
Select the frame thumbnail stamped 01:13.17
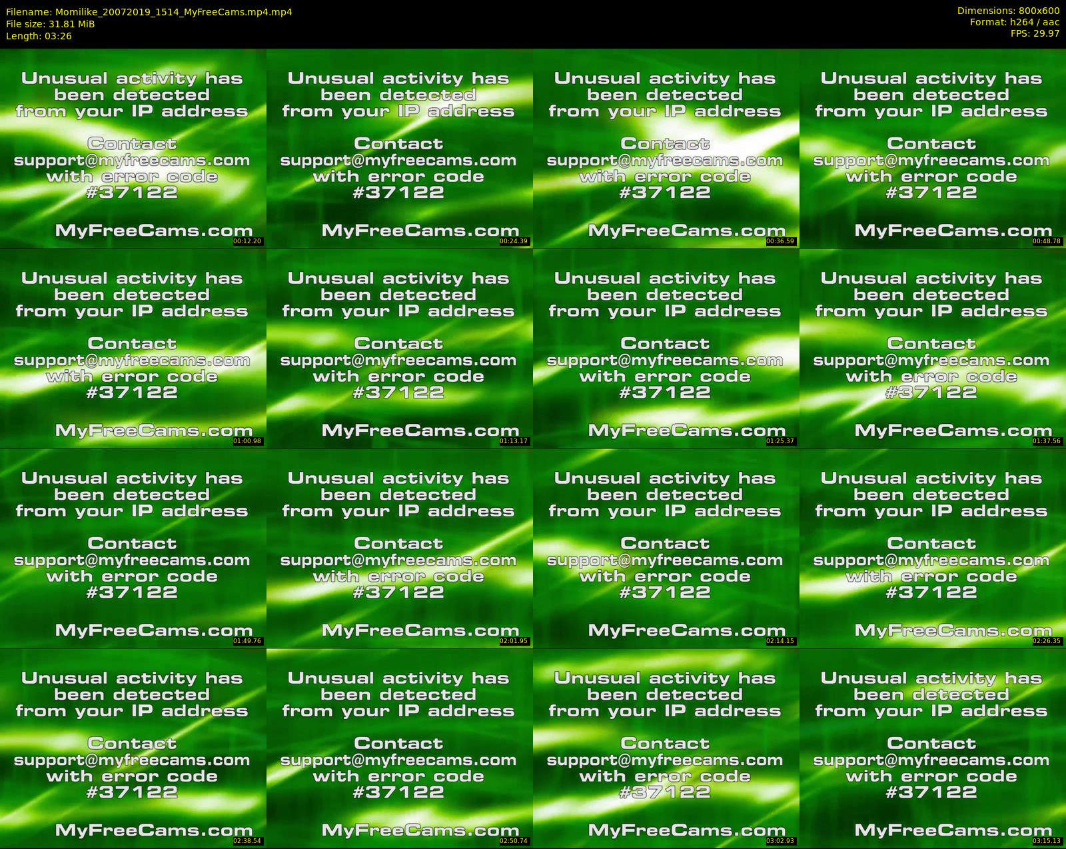tap(399, 348)
